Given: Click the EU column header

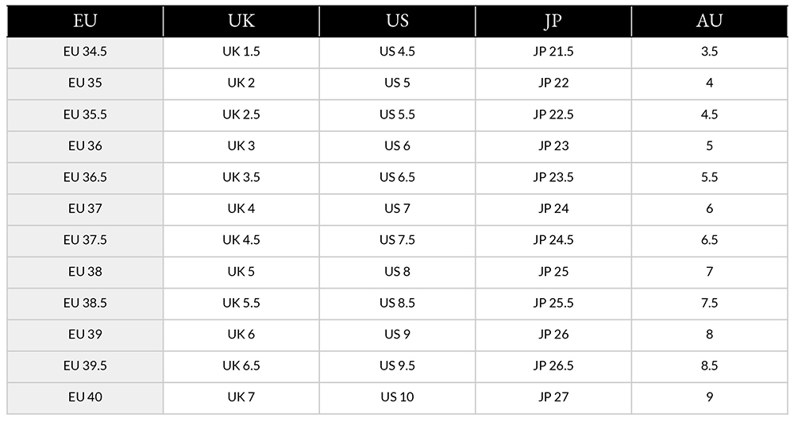Looking at the screenshot, I should tap(85, 21).
